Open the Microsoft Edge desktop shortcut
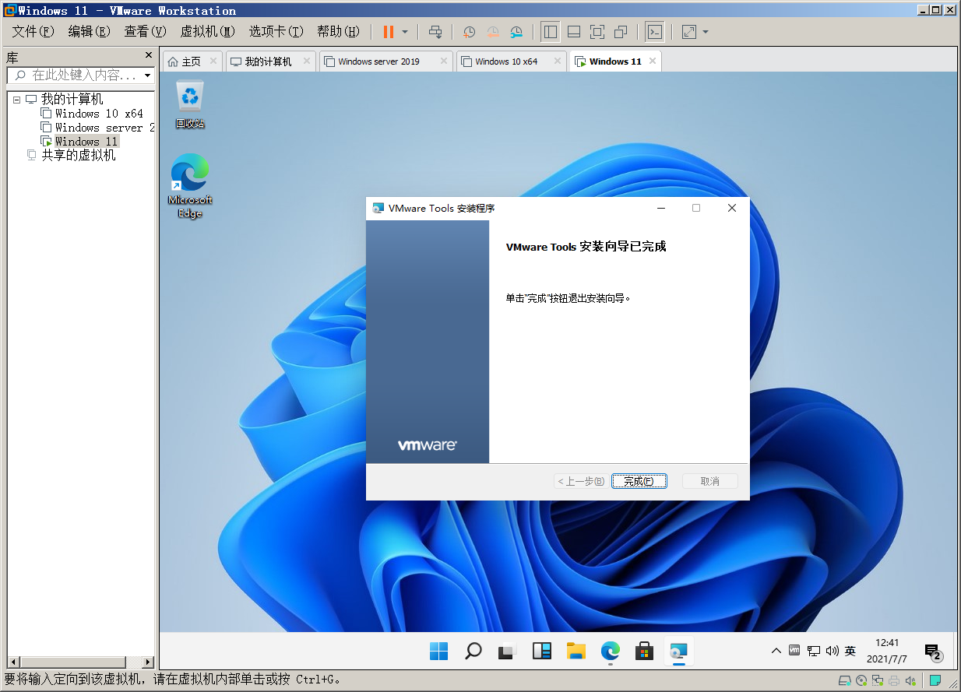 (x=190, y=186)
